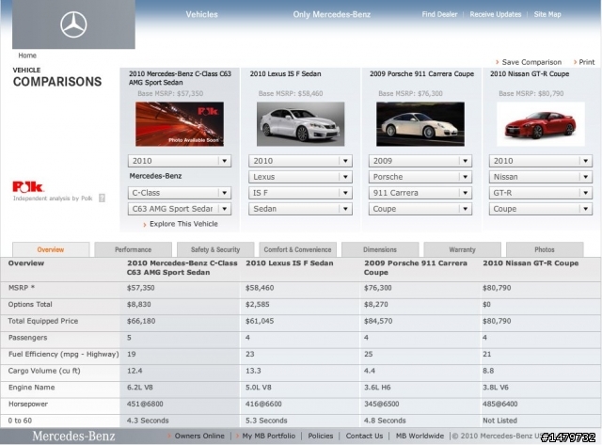This screenshot has width=602, height=445.
Task: Open the Porsche make dropdown
Action: coord(420,177)
